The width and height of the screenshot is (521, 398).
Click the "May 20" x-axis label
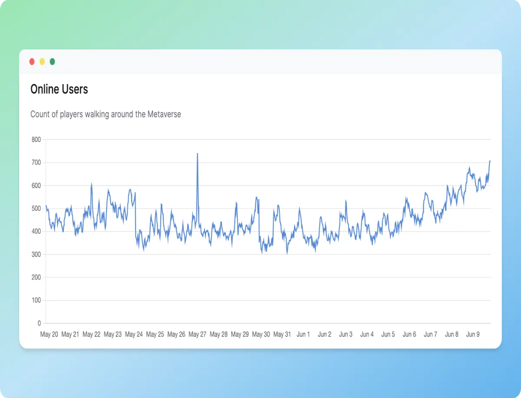pos(49,335)
